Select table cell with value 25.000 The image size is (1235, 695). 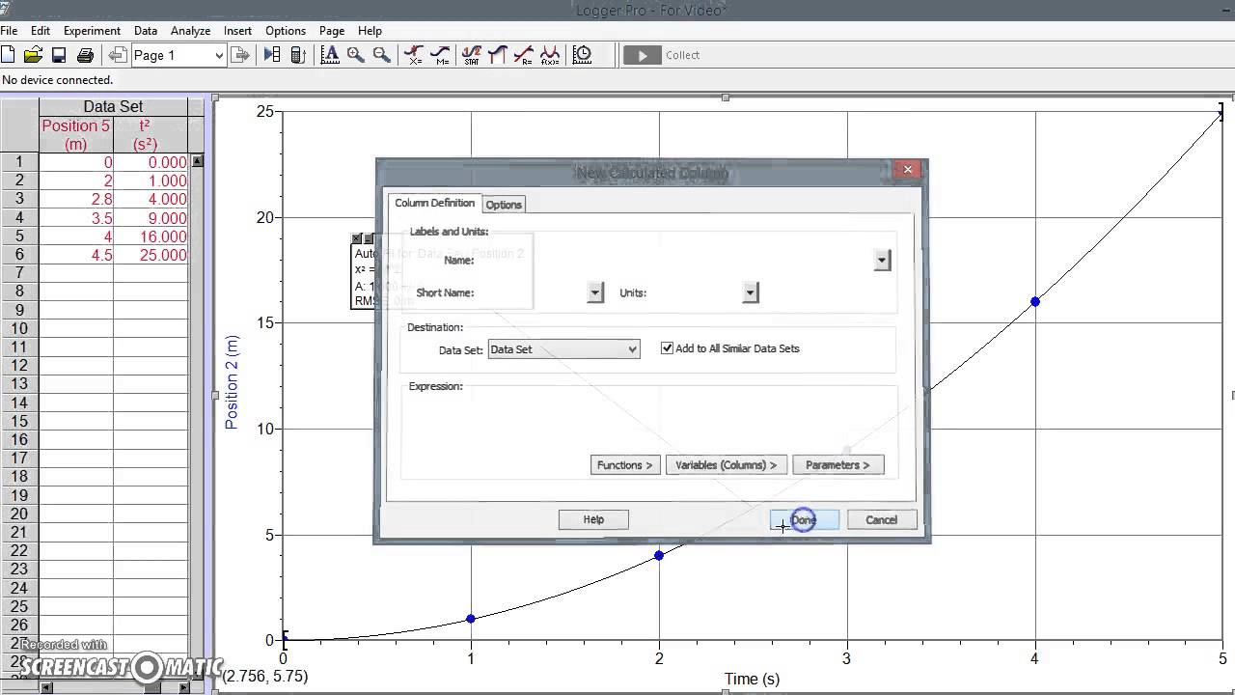151,255
